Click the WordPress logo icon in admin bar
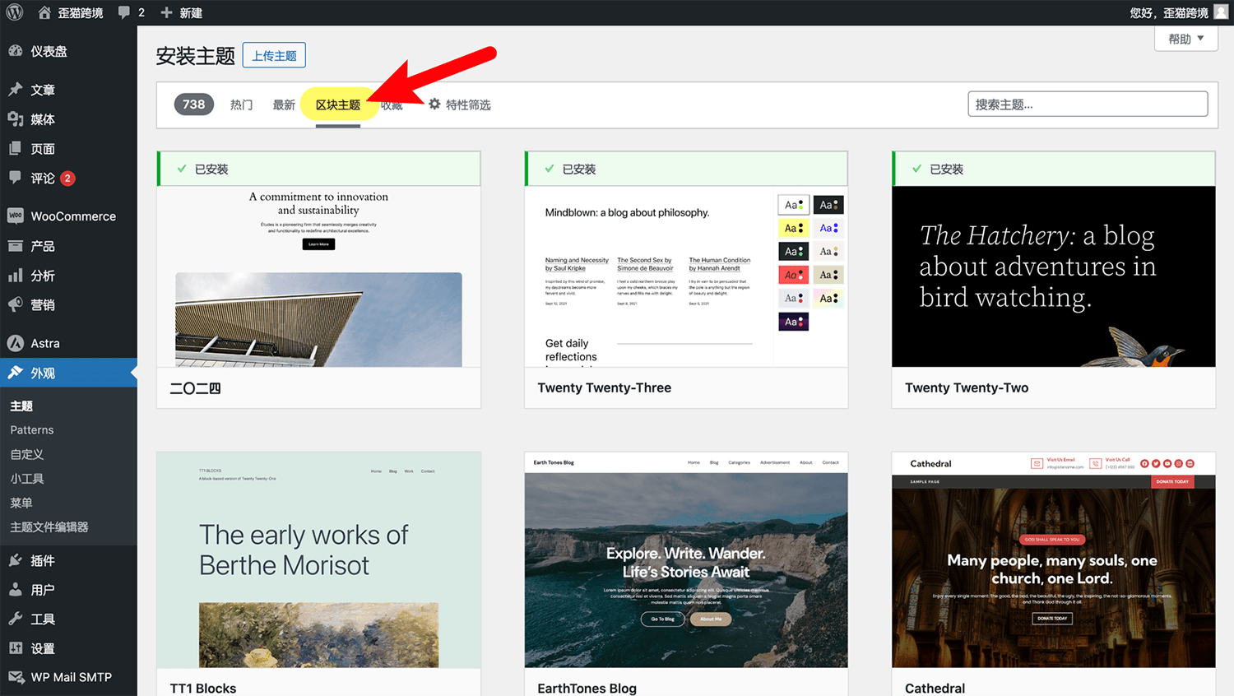 click(15, 12)
